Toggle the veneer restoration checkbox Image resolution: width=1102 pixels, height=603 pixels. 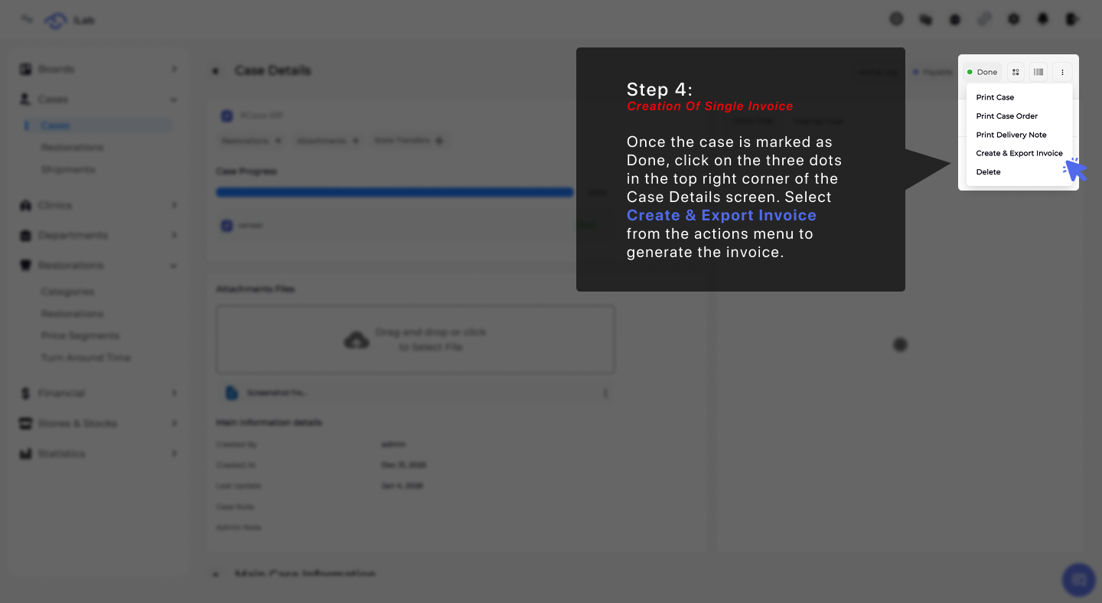[x=227, y=226]
